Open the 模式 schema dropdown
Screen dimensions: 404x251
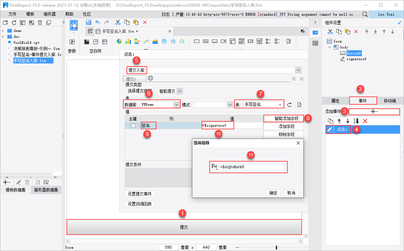pyautogui.click(x=230, y=104)
